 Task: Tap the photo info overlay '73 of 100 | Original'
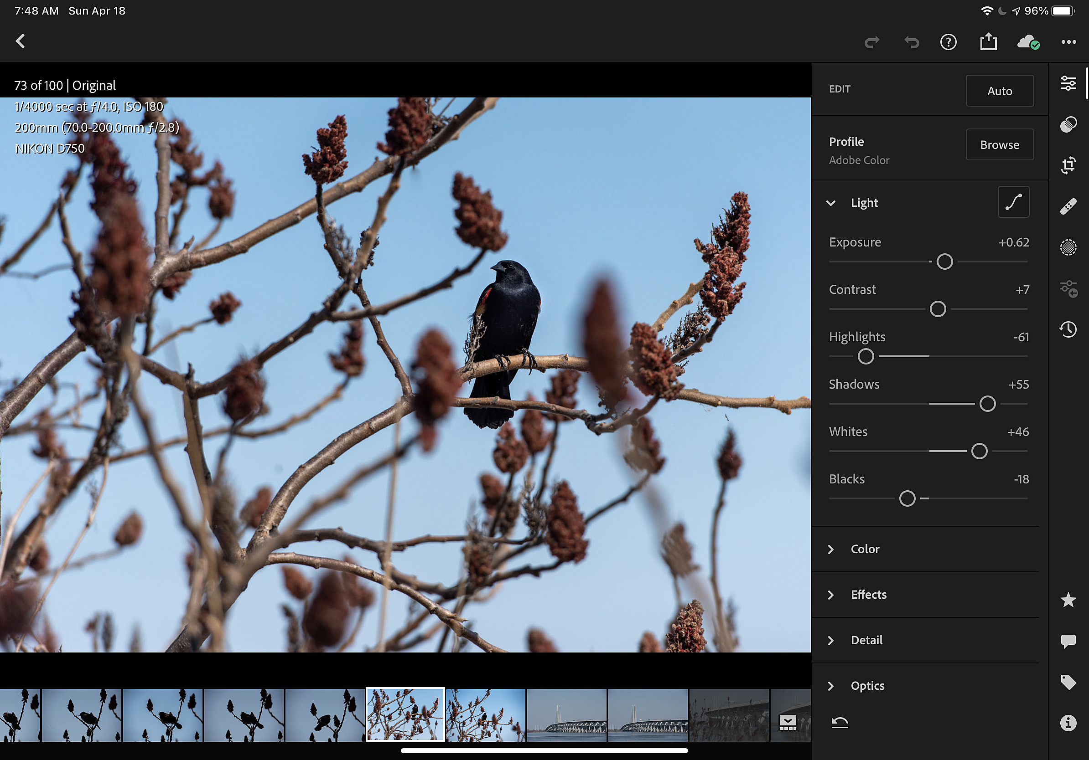[65, 85]
